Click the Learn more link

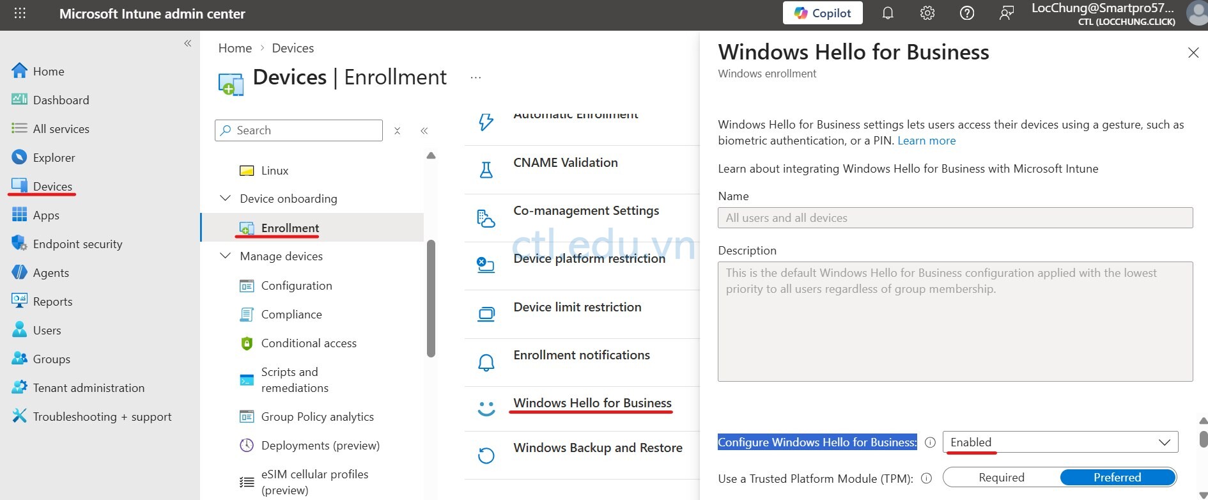coord(927,141)
